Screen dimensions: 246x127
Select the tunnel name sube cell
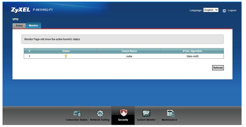coord(129,56)
